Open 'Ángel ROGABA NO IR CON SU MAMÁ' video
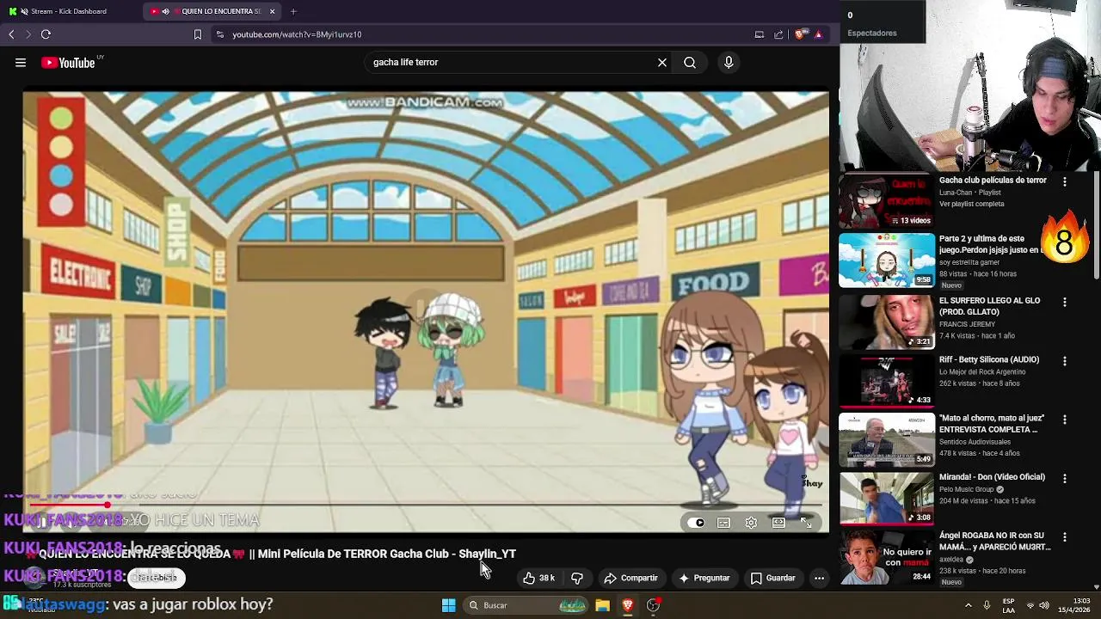This screenshot has height=619, width=1101. coord(995,541)
